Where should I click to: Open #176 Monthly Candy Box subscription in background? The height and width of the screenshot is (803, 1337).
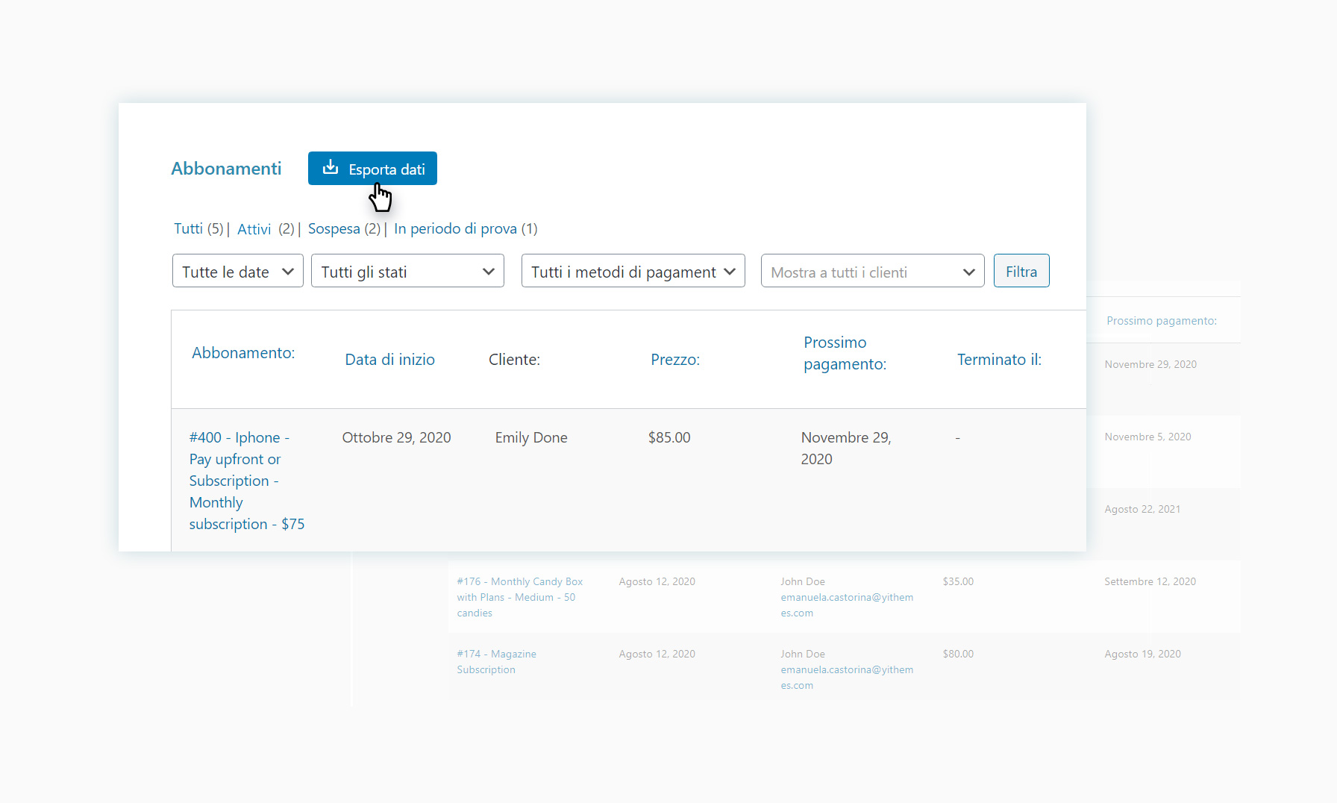point(520,597)
